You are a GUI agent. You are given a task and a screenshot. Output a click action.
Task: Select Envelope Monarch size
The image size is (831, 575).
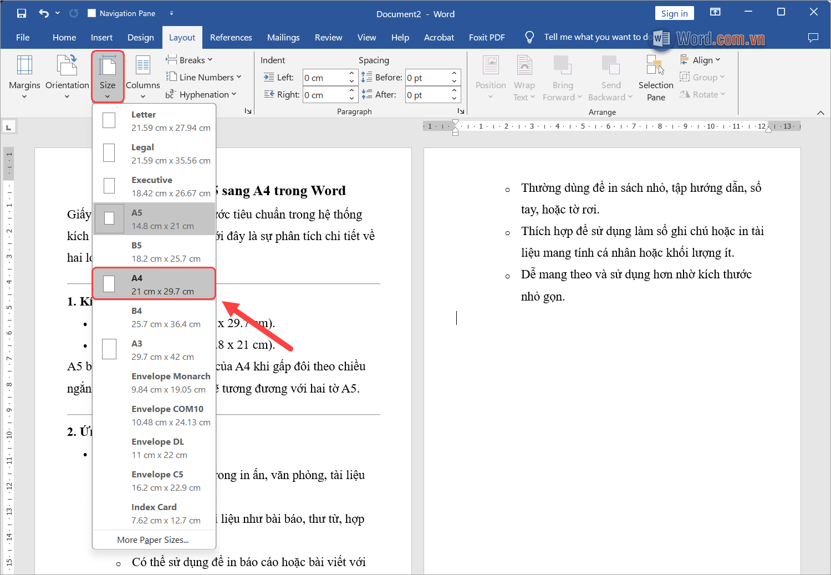click(x=154, y=383)
